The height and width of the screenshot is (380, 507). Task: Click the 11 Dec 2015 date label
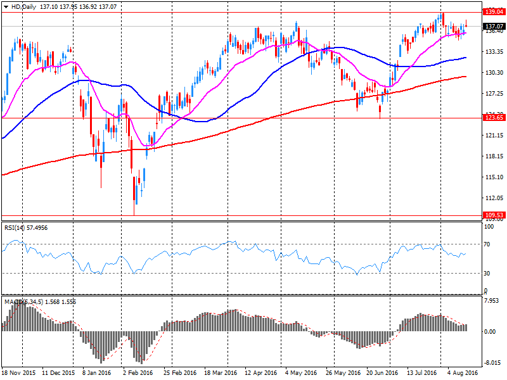pos(58,373)
